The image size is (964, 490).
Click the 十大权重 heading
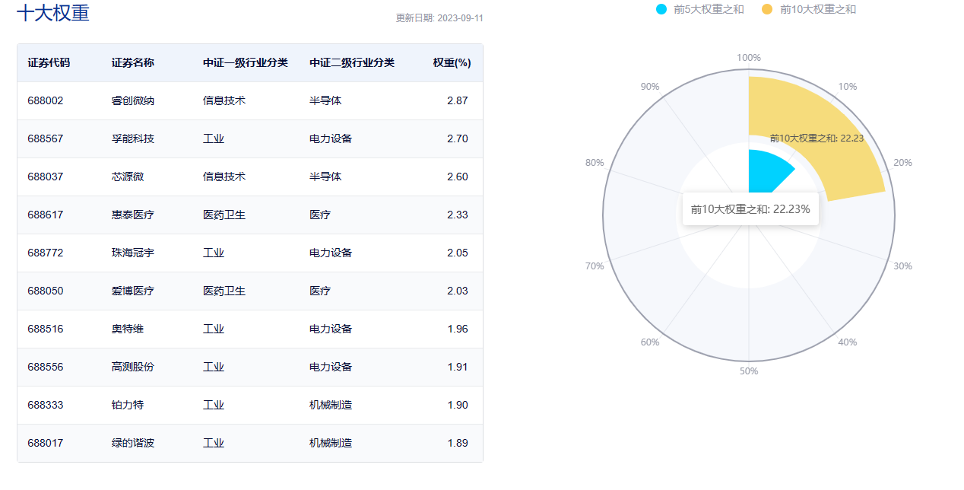[x=53, y=12]
